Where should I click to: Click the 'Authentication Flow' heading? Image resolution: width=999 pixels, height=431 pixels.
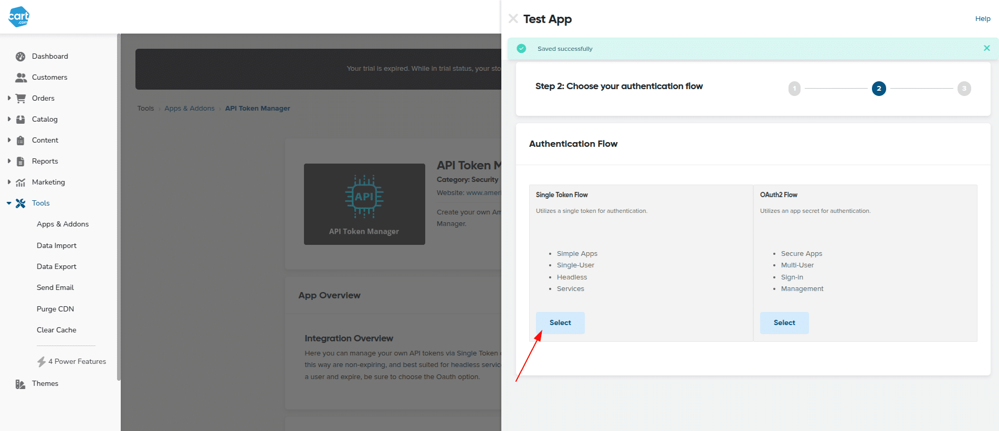[x=573, y=144]
